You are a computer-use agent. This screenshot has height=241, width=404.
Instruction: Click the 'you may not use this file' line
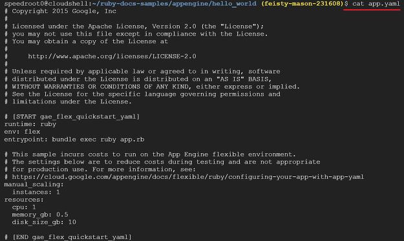coord(136,34)
